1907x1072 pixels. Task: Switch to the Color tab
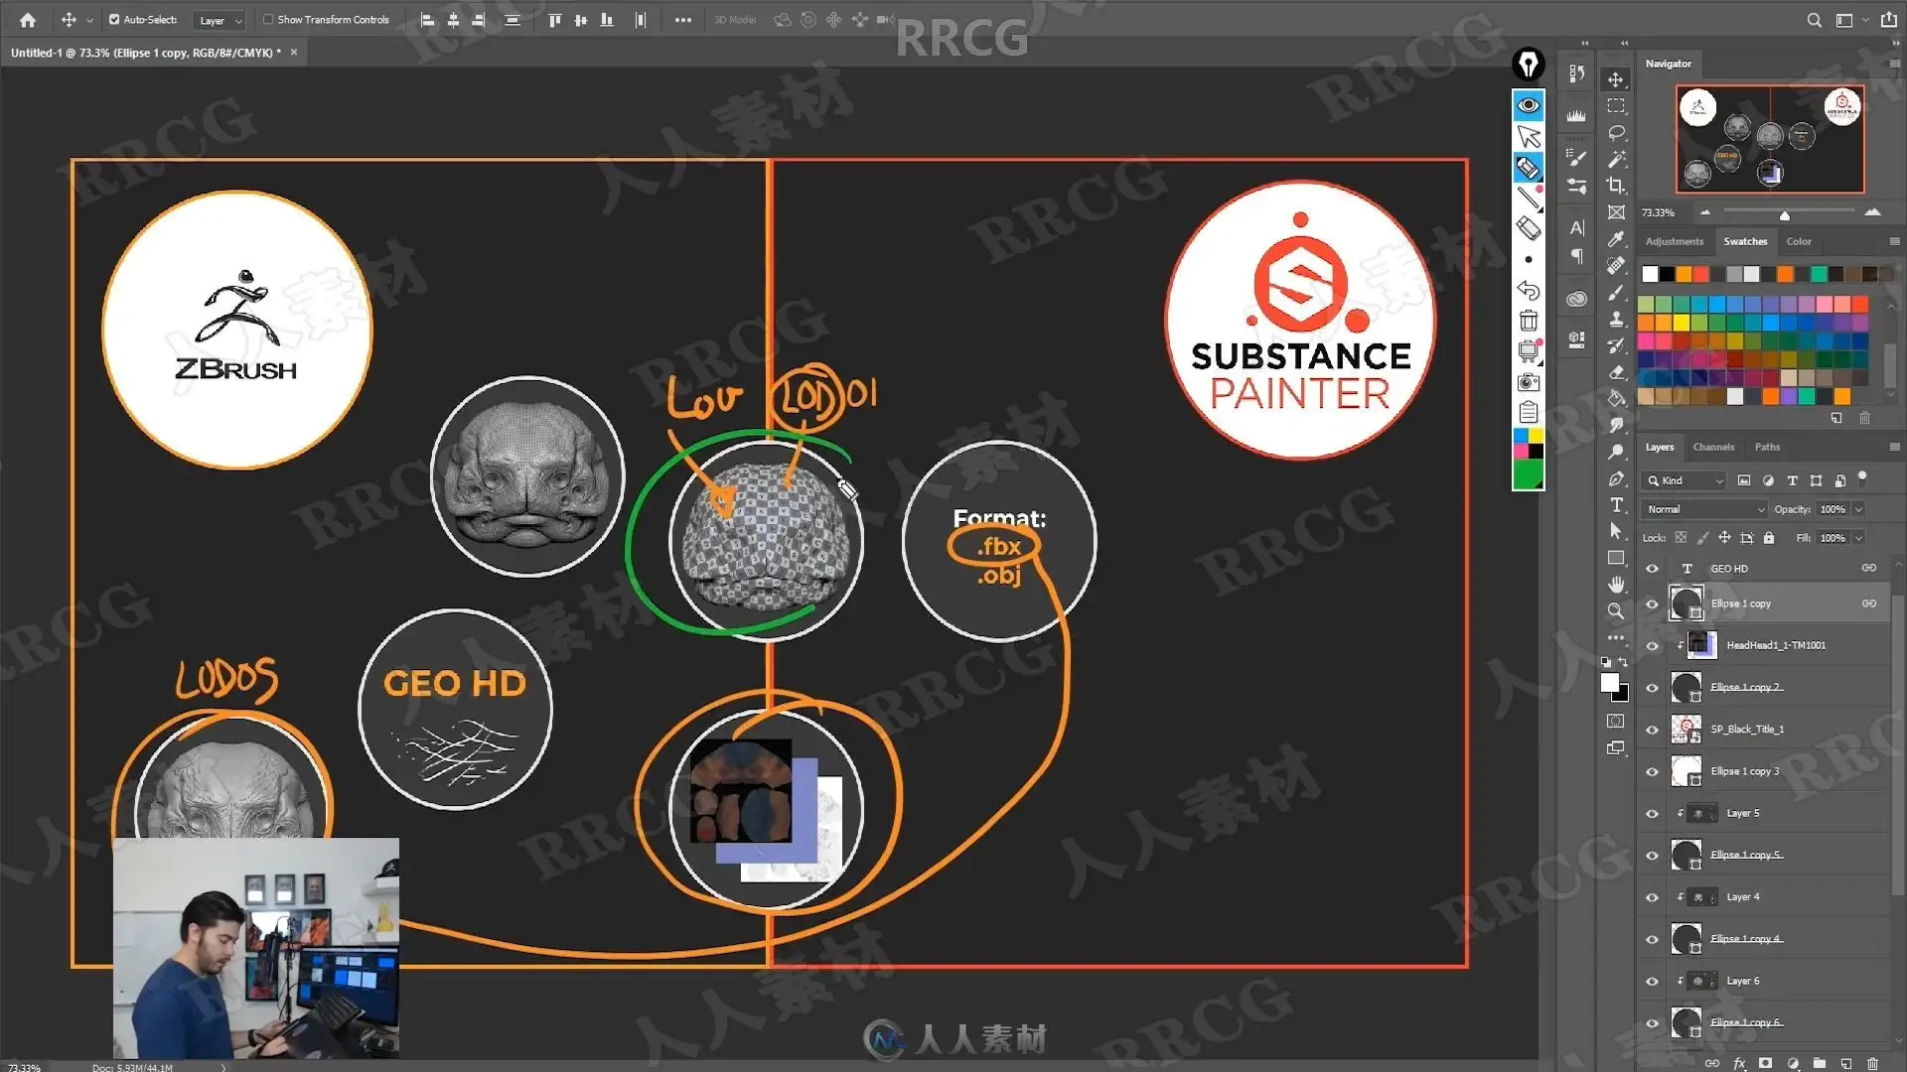click(x=1799, y=241)
